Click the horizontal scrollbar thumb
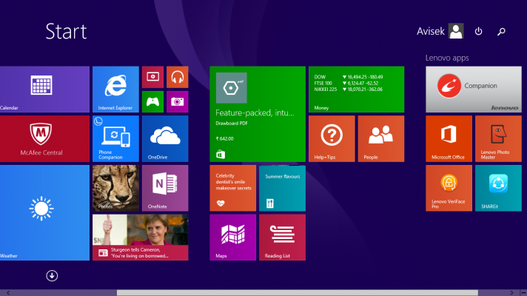 [x=298, y=293]
